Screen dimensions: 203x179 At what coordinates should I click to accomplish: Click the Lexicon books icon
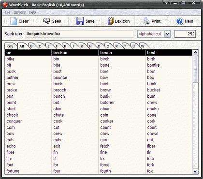point(111,21)
